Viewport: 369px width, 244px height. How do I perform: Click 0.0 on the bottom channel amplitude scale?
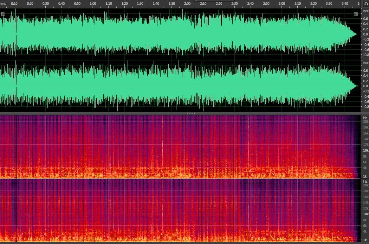pos(366,86)
